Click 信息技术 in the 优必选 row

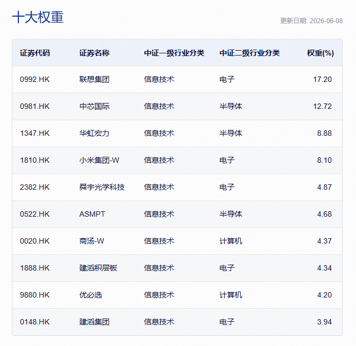click(x=159, y=295)
